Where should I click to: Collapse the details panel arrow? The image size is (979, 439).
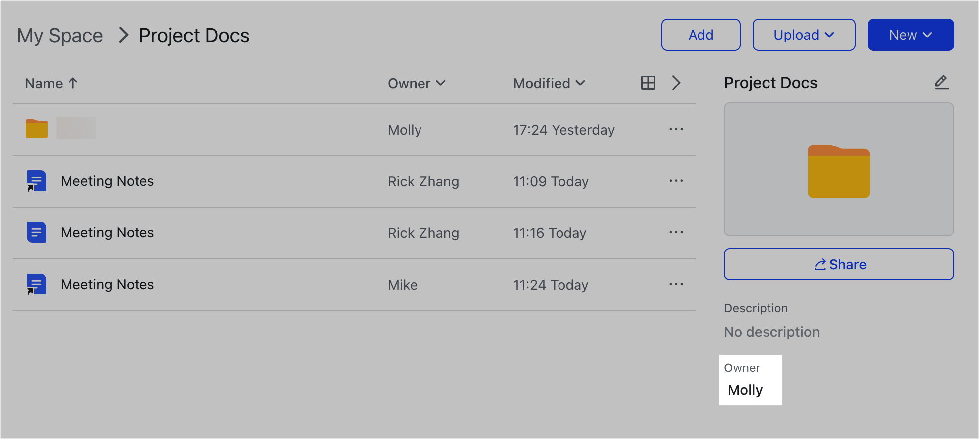pos(676,83)
